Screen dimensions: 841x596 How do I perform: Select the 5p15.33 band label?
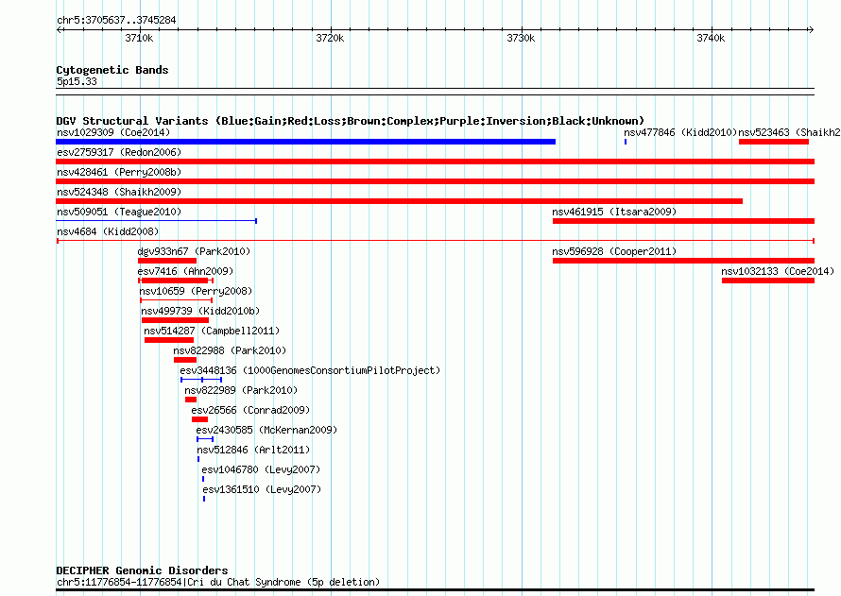(77, 81)
